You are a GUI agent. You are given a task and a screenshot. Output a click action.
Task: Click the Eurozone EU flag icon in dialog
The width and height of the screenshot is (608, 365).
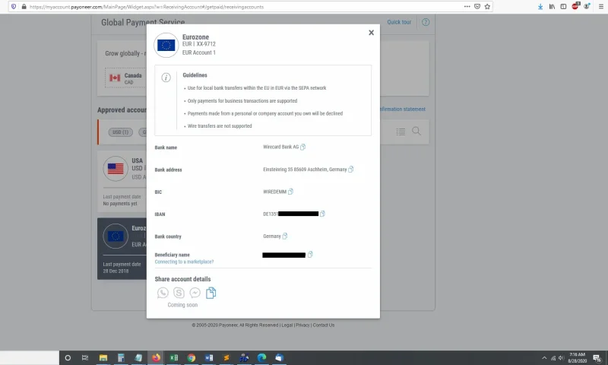[x=166, y=45]
